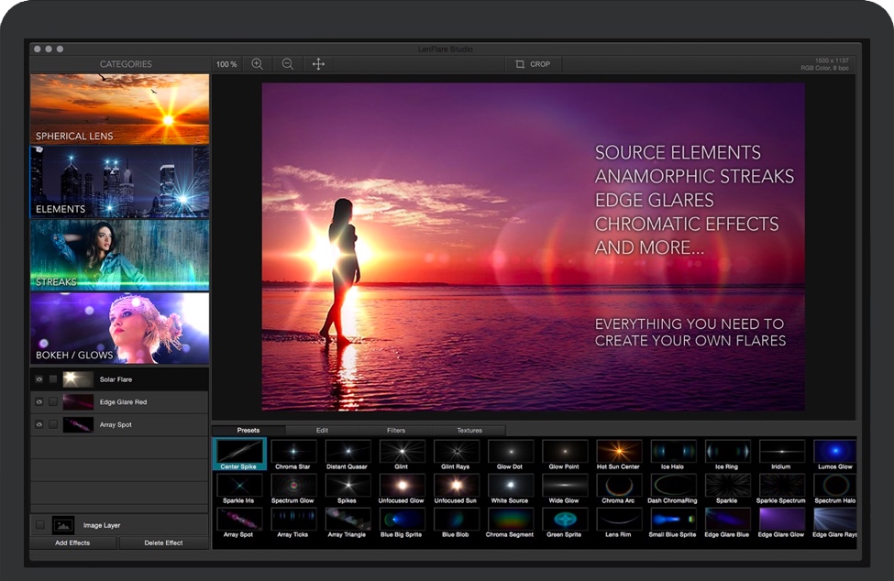
Task: Click the Add Effects button
Action: [x=72, y=543]
